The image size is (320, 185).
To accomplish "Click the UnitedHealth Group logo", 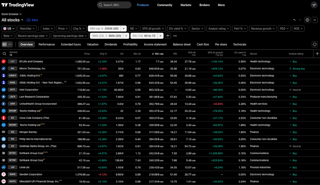I will (x=4, y=104).
